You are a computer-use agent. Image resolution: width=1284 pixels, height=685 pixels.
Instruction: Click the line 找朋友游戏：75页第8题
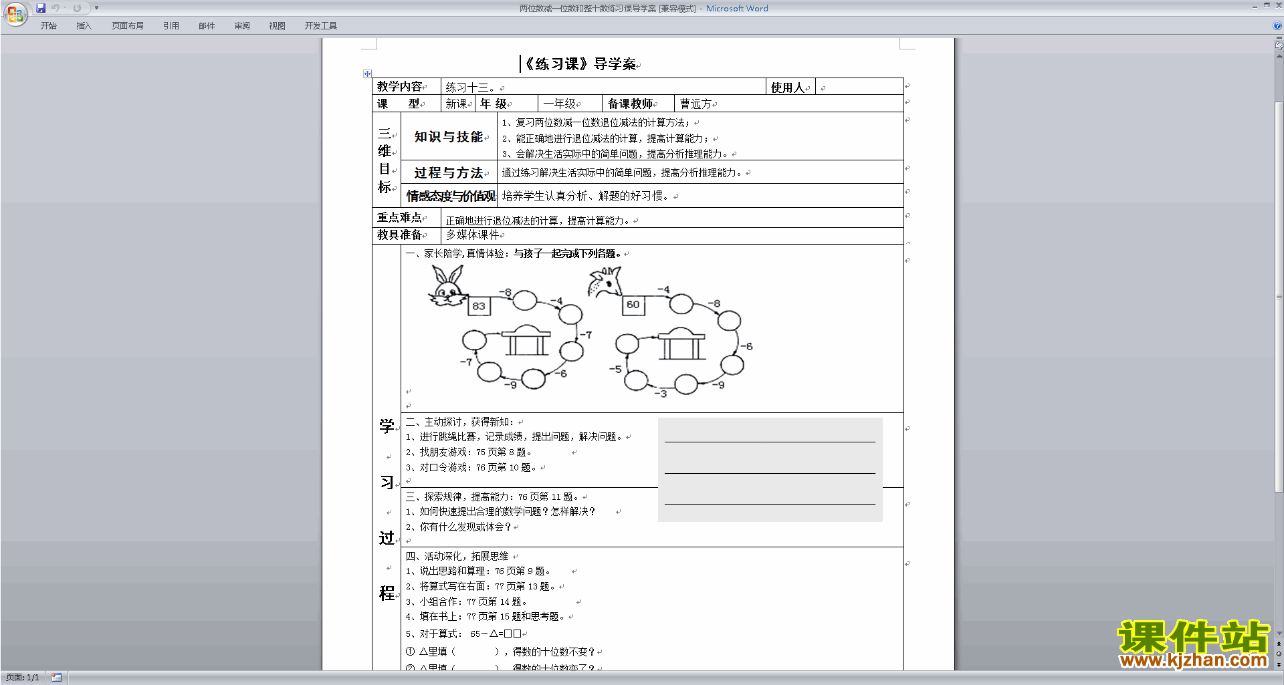tap(469, 452)
